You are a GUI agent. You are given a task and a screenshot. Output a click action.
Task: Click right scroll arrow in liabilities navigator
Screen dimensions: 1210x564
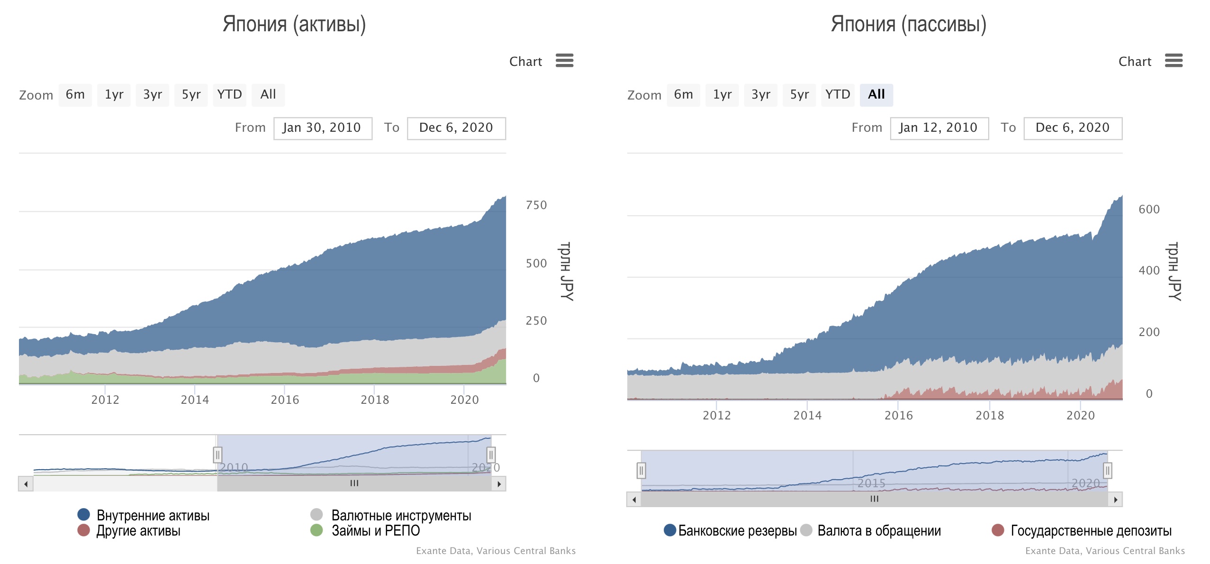tap(1116, 500)
